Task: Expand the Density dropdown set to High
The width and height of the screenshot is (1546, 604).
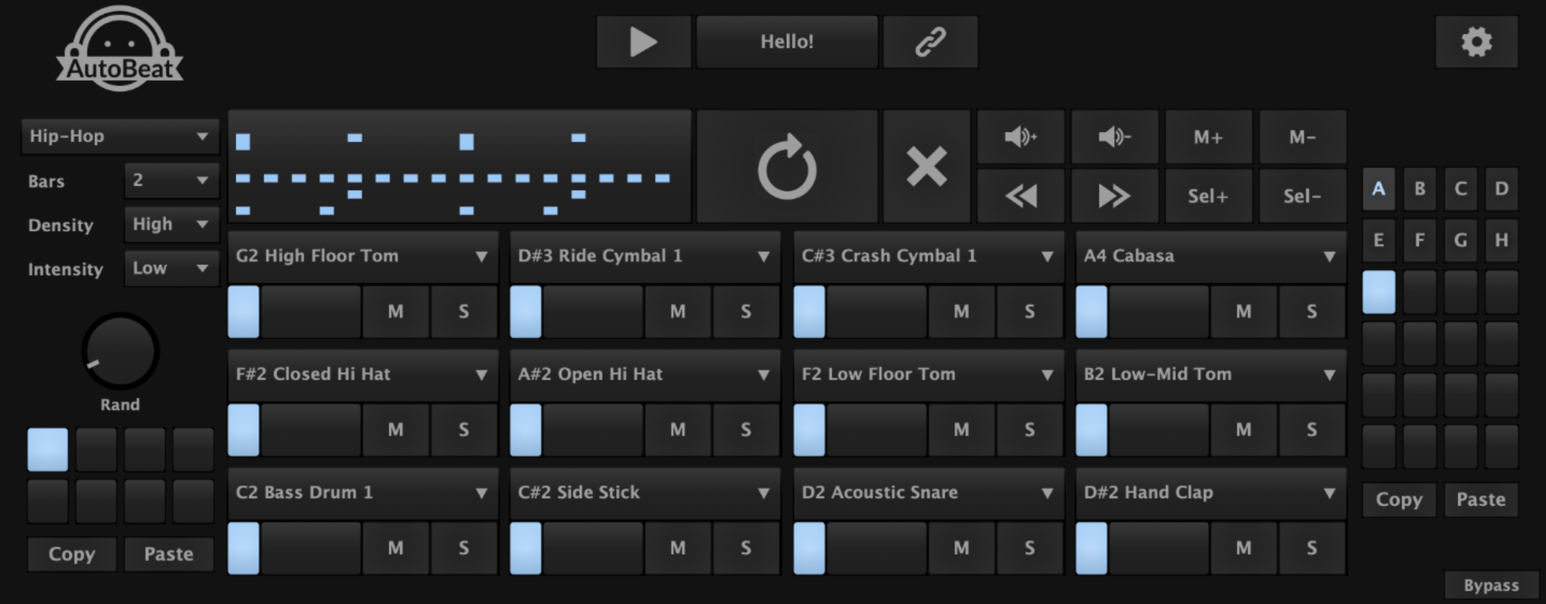Action: click(x=171, y=224)
